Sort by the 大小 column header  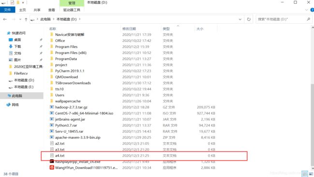[200, 29]
